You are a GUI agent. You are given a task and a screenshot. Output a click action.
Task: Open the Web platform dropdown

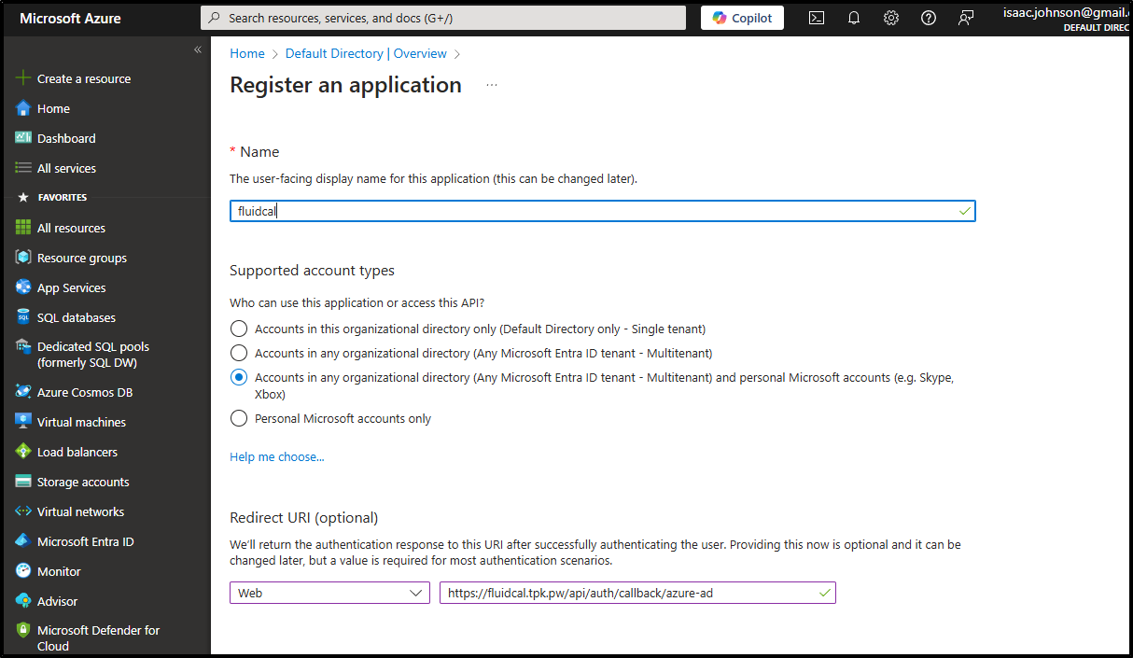click(x=329, y=593)
